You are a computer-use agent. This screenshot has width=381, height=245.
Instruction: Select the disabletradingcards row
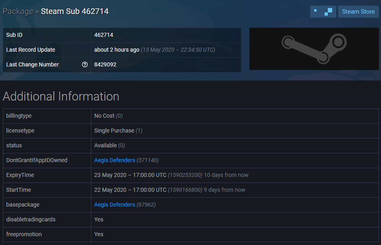(x=98, y=219)
